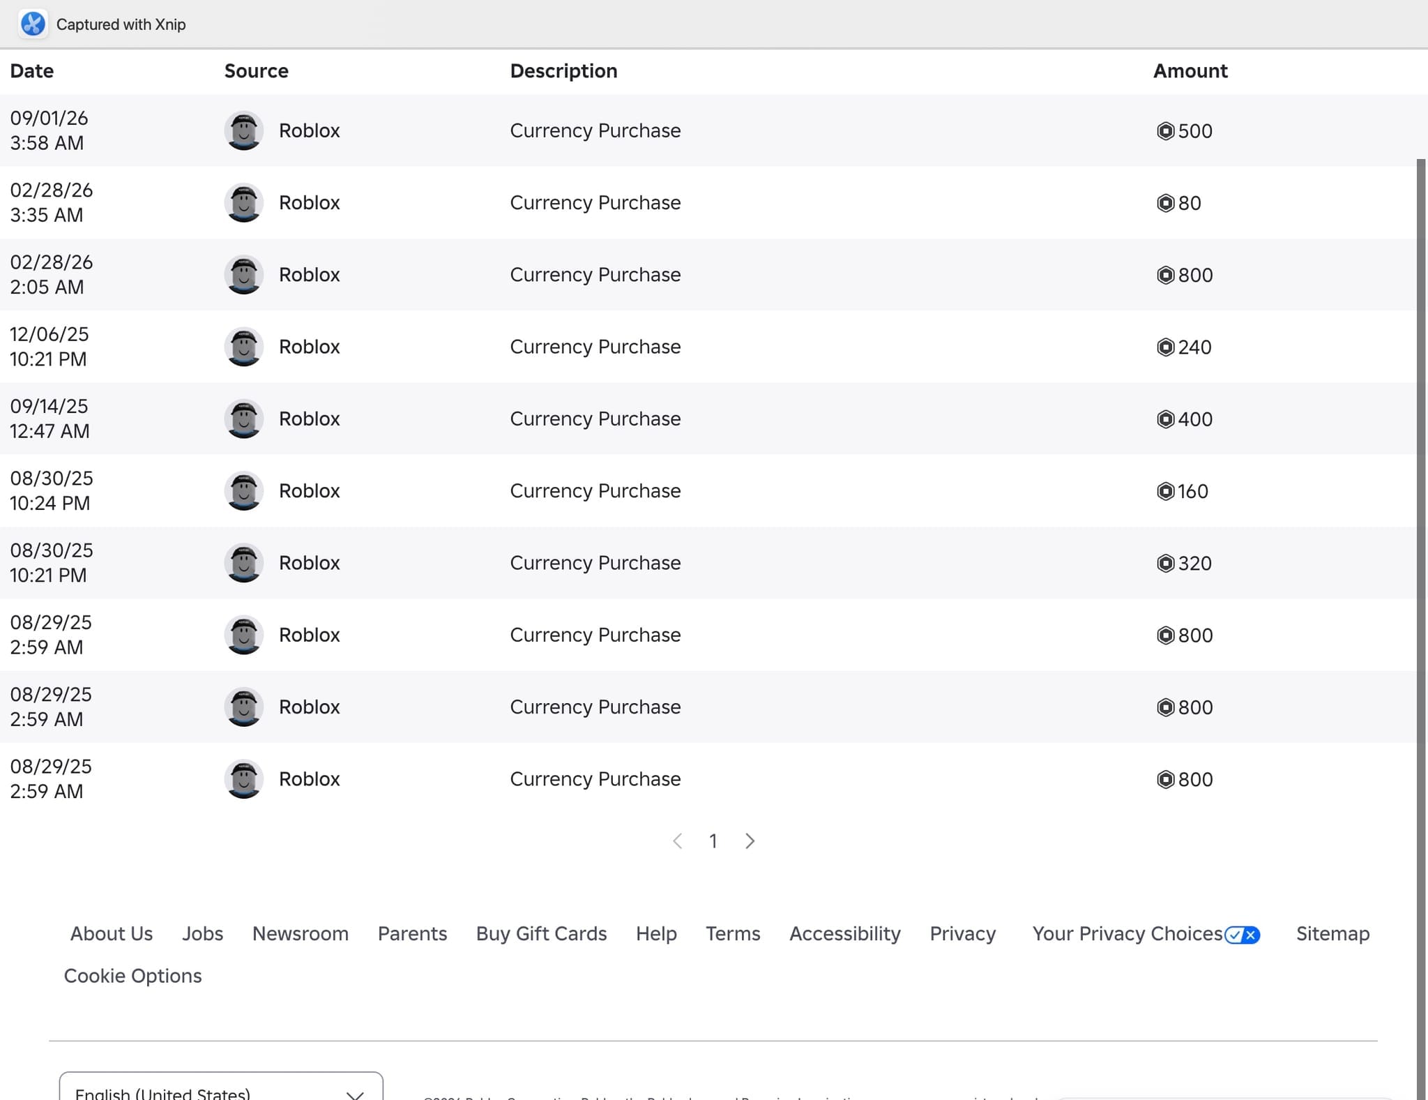Screen dimensions: 1428x1100
Task: Open Buy Gift Cards link
Action: [541, 934]
